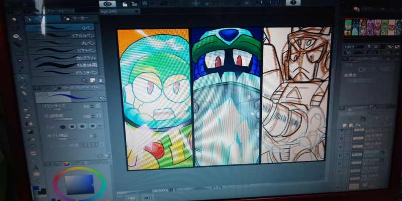Open the 表現色 dropdown

tap(360, 80)
